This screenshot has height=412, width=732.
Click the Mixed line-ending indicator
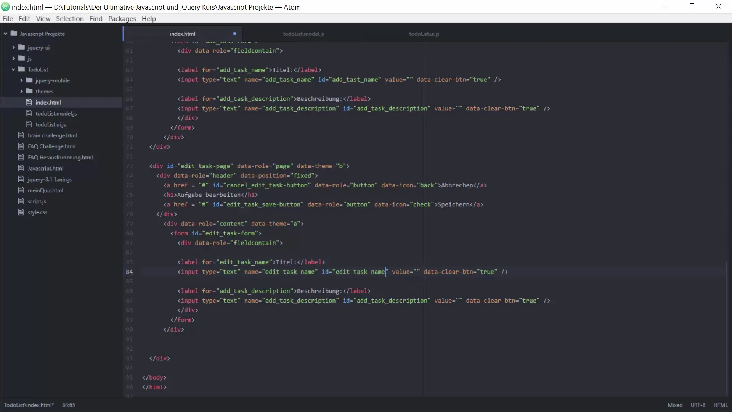pyautogui.click(x=675, y=405)
